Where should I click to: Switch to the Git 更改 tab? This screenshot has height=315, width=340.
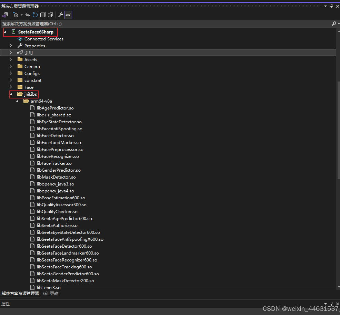(x=51, y=294)
